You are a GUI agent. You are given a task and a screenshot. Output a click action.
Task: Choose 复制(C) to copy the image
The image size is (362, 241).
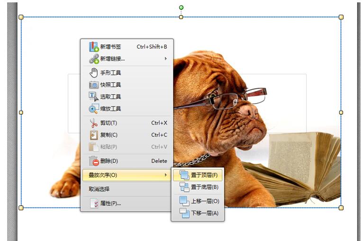click(x=127, y=135)
